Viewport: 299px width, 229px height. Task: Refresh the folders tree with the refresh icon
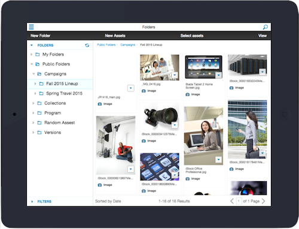click(87, 45)
